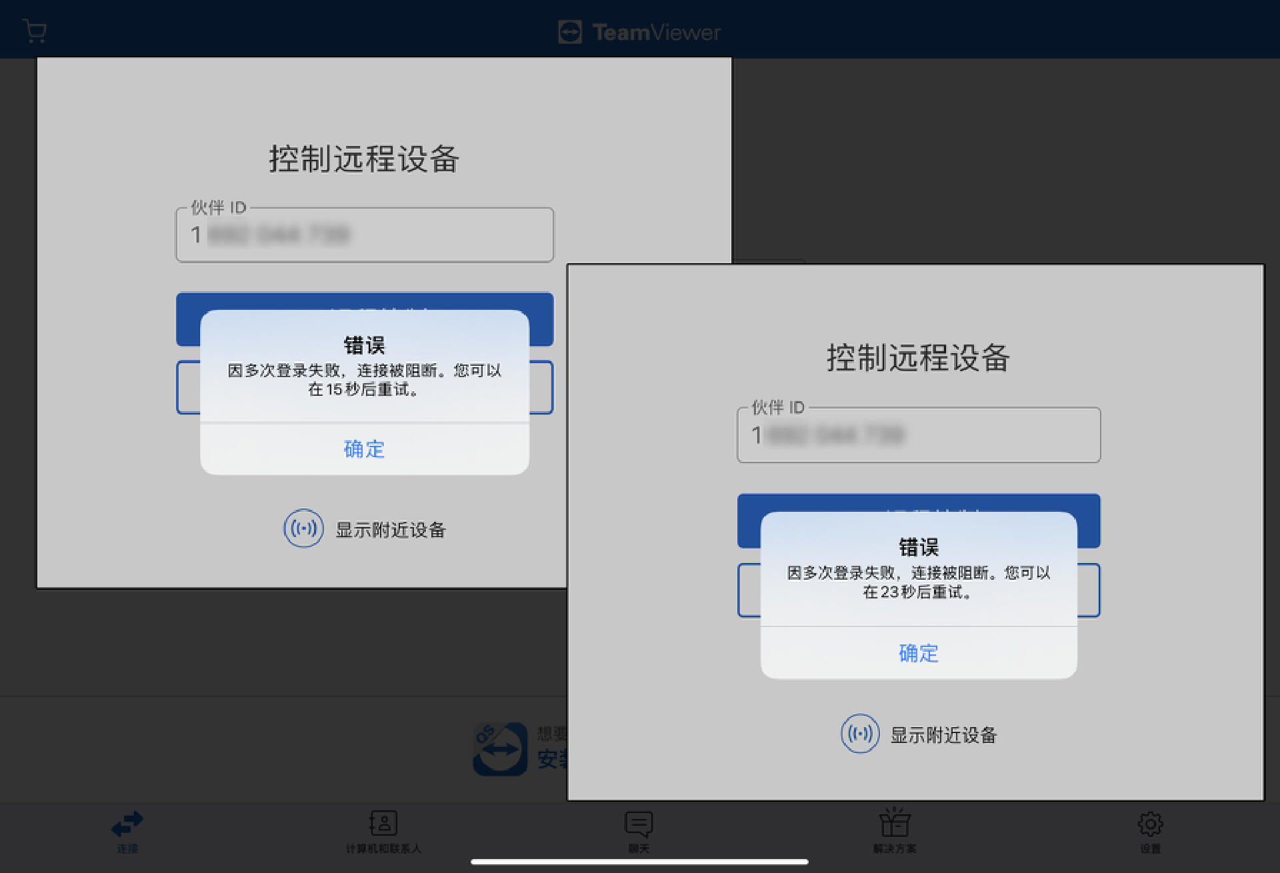The width and height of the screenshot is (1280, 873).
Task: Tap nearby devices broadcast icon in right panel
Action: tap(859, 734)
